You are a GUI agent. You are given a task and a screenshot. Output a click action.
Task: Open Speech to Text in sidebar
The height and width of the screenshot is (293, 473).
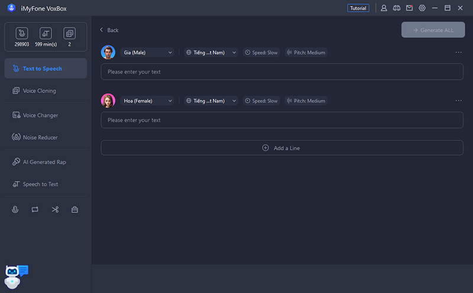click(x=46, y=184)
